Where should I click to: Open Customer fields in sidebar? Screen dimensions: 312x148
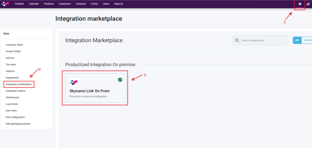[x=14, y=45]
